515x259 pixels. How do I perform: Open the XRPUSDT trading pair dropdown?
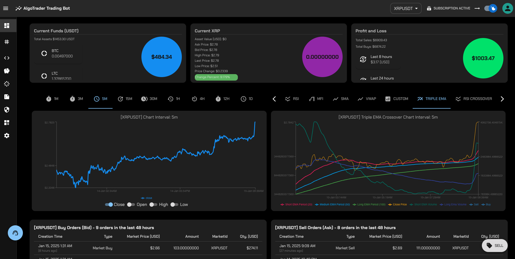click(x=406, y=8)
